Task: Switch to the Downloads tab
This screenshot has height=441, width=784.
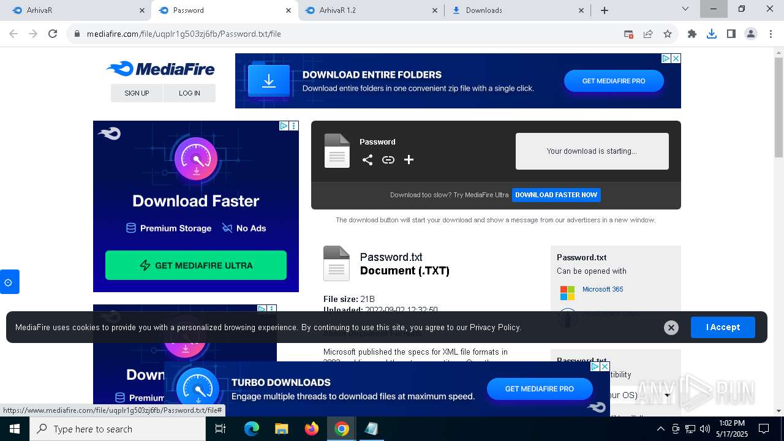Action: (x=516, y=10)
